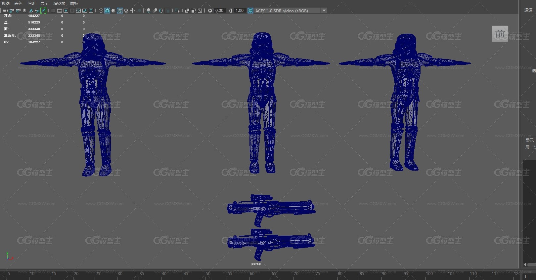Open the 显示 tab in layer editor
The image size is (536, 280).
pyautogui.click(x=530, y=140)
